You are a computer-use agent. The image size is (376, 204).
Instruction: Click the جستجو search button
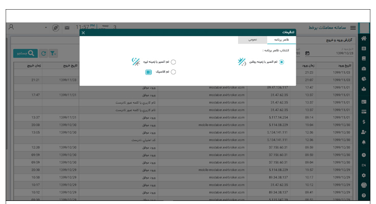point(26,53)
